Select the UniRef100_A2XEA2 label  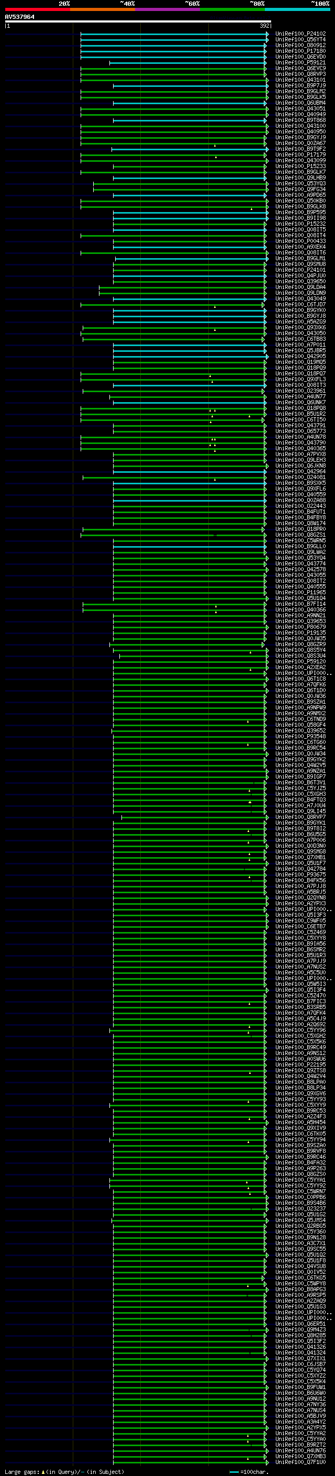[x=300, y=667]
